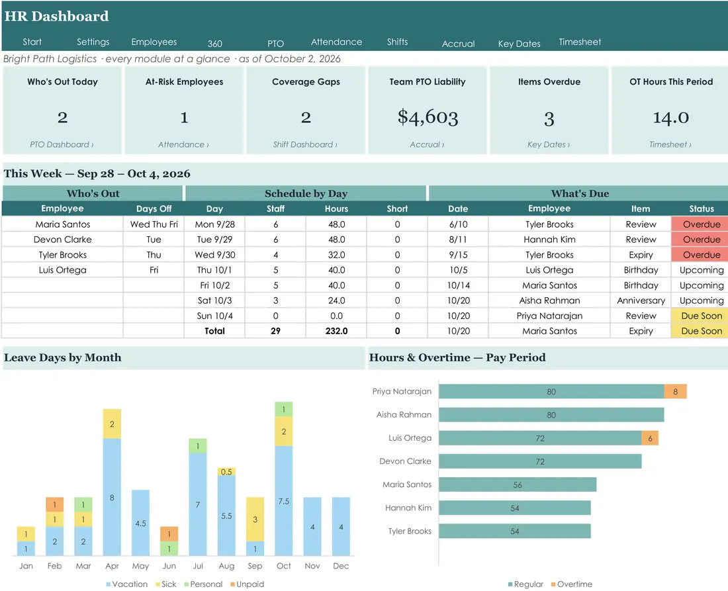
Task: Select Luis Ortega in Who's Out list
Action: point(63,270)
